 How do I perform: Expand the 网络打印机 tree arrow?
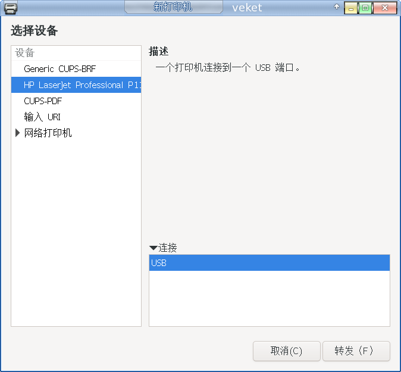[x=18, y=133]
